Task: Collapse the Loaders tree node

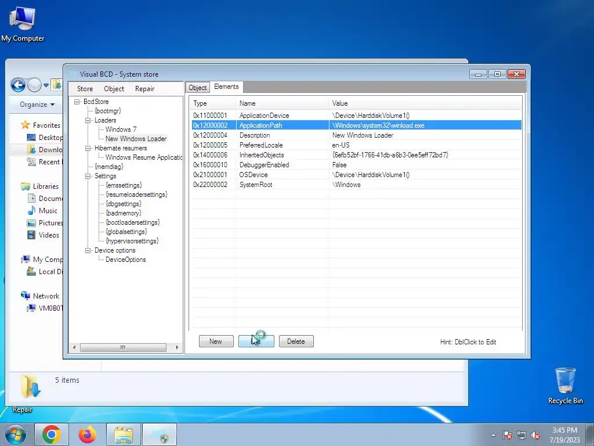Action: [x=88, y=120]
